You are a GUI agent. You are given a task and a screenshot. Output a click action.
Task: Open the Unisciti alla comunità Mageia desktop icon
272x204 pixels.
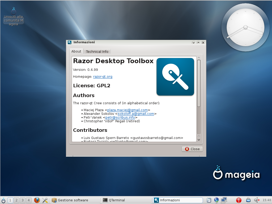click(14, 16)
